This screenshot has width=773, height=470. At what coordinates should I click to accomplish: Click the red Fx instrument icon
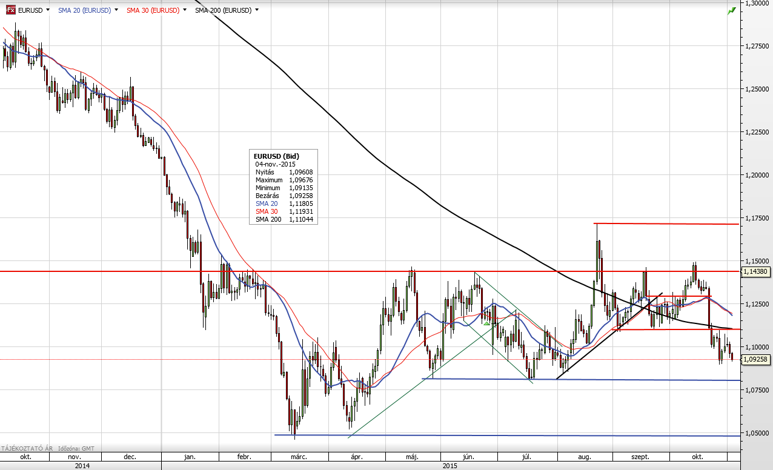11,10
